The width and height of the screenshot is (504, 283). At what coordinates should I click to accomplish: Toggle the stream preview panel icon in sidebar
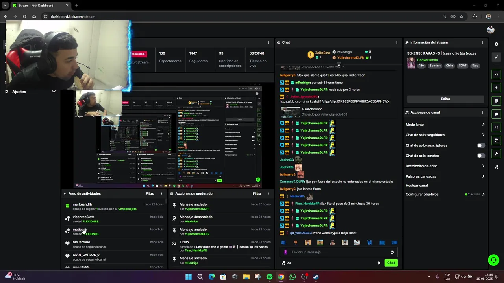tap(496, 75)
